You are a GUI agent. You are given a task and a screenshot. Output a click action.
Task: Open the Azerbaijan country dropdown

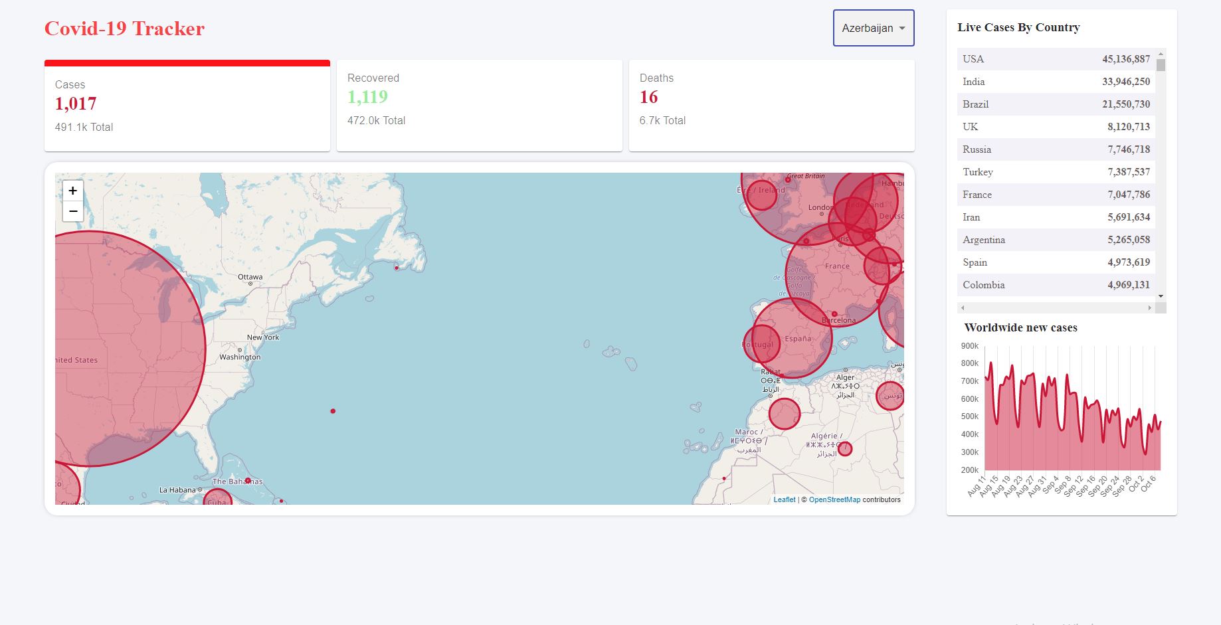coord(873,28)
